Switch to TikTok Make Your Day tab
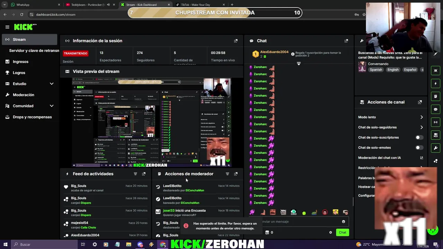The image size is (443, 249). pos(200,5)
